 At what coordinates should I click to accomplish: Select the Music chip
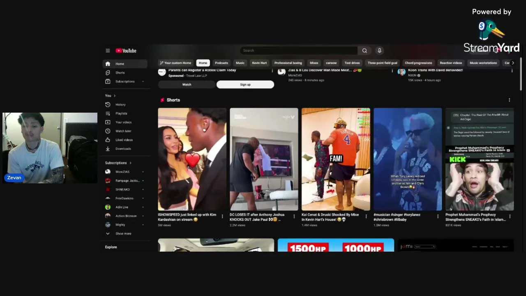pos(240,63)
